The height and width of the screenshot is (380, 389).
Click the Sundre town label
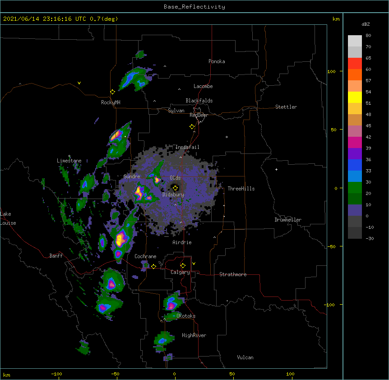click(132, 176)
